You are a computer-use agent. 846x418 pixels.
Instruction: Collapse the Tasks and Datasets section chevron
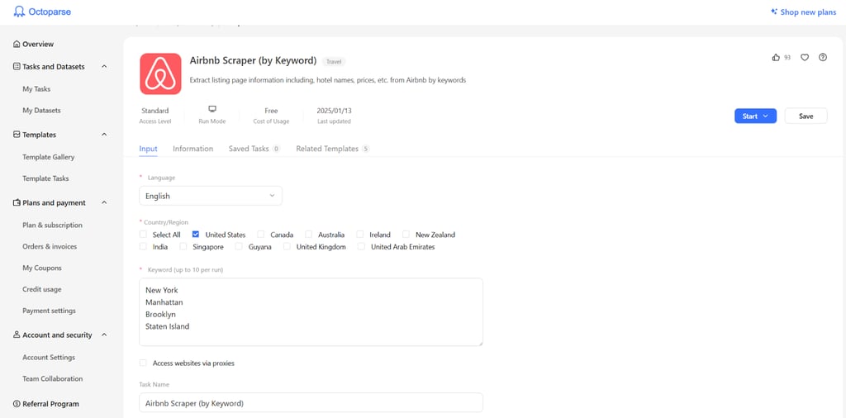104,66
